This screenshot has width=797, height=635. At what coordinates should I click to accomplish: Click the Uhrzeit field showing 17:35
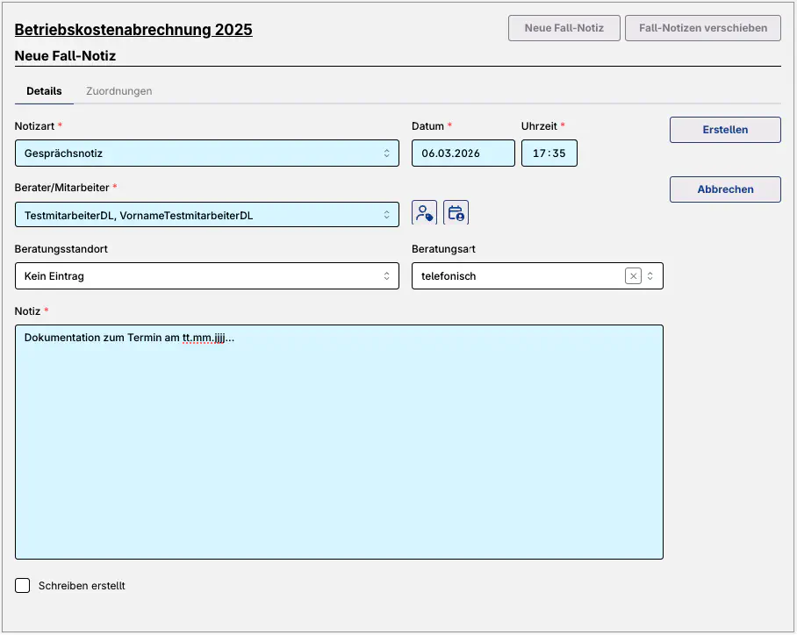(x=549, y=153)
